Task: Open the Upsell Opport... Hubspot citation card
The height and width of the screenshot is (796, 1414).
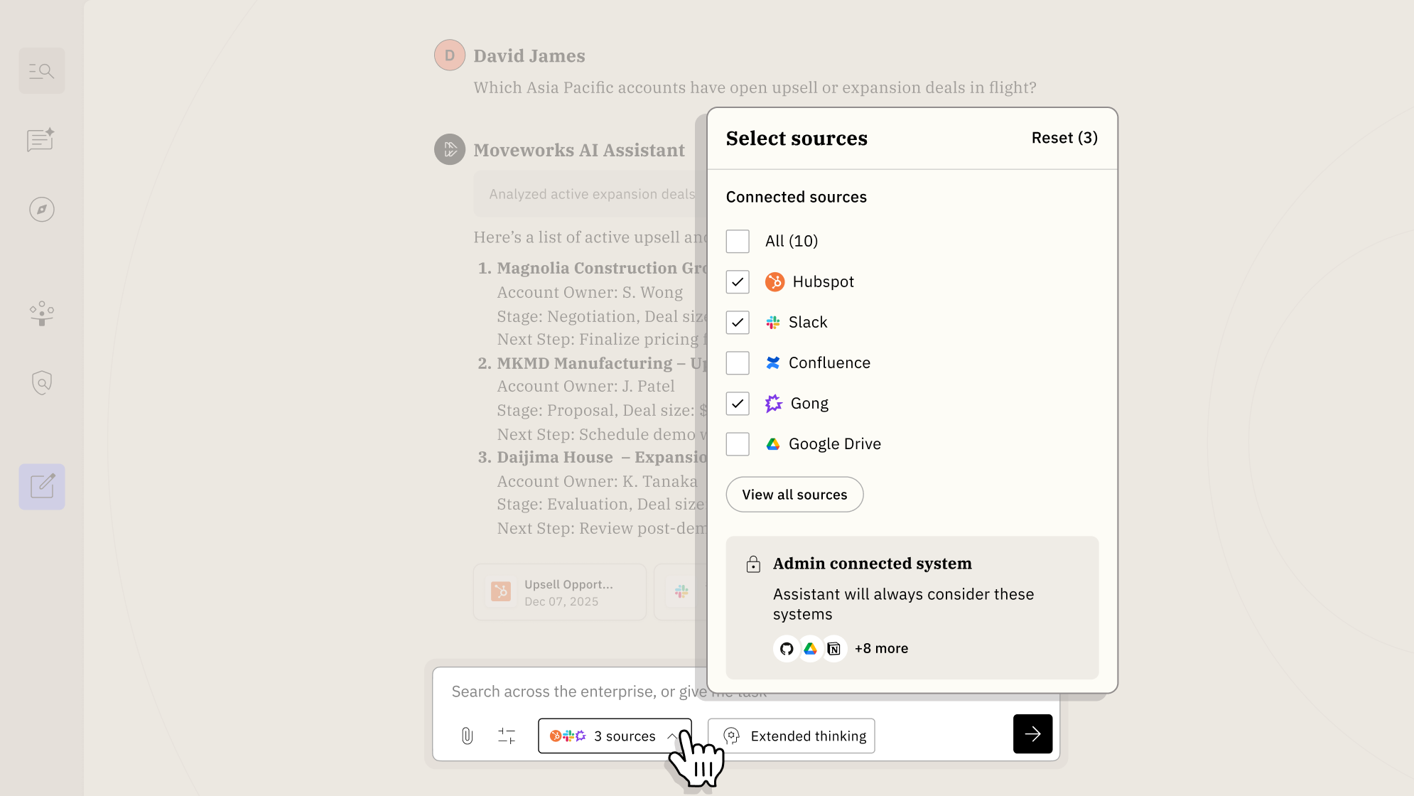Action: click(x=560, y=592)
